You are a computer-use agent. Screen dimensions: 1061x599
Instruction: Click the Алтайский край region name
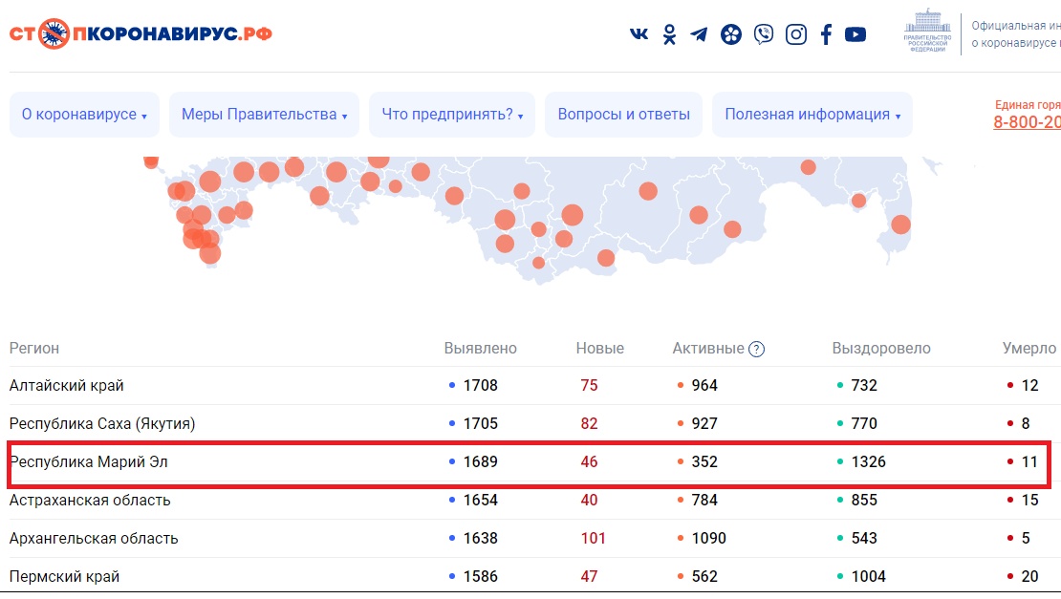[x=67, y=386]
